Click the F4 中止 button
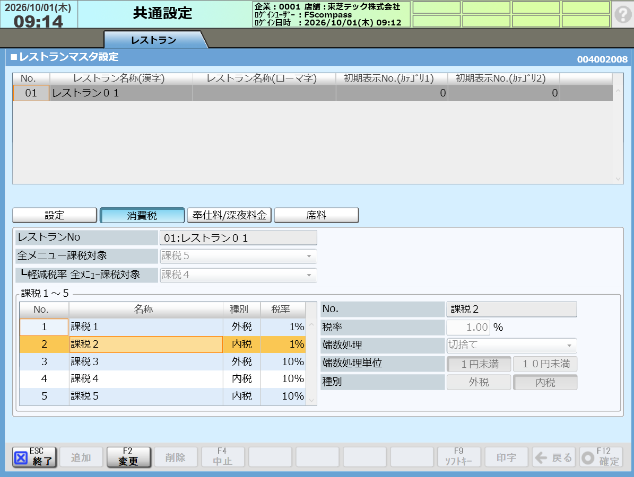Screen dimensions: 634x477 [223, 457]
